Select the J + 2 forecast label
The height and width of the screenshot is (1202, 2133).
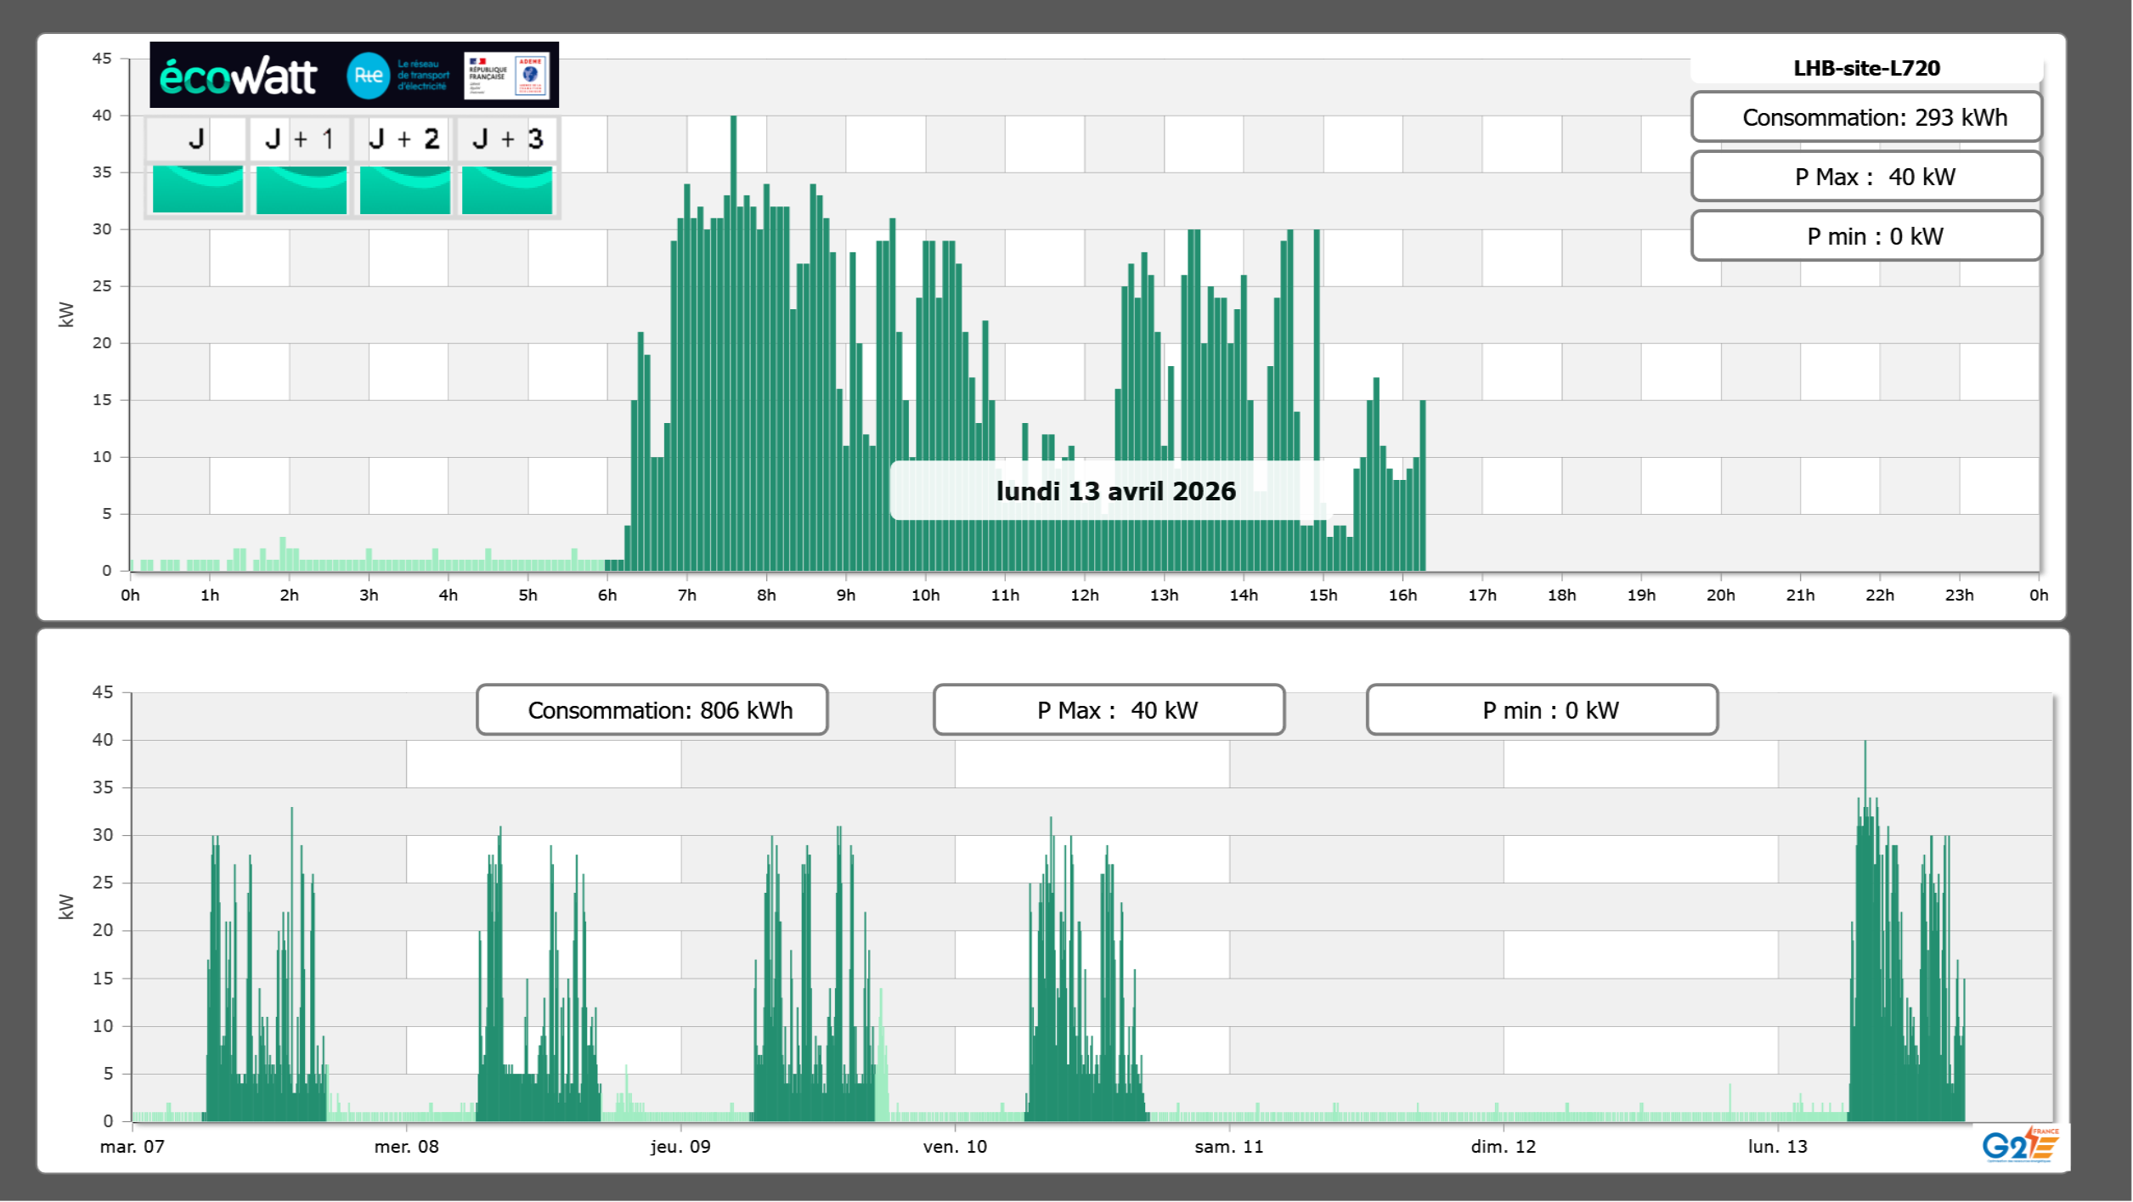[x=404, y=138]
